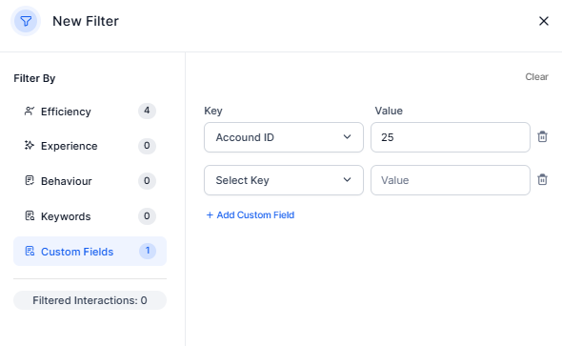
Task: Select the Custom Fields filter section
Action: (x=90, y=251)
